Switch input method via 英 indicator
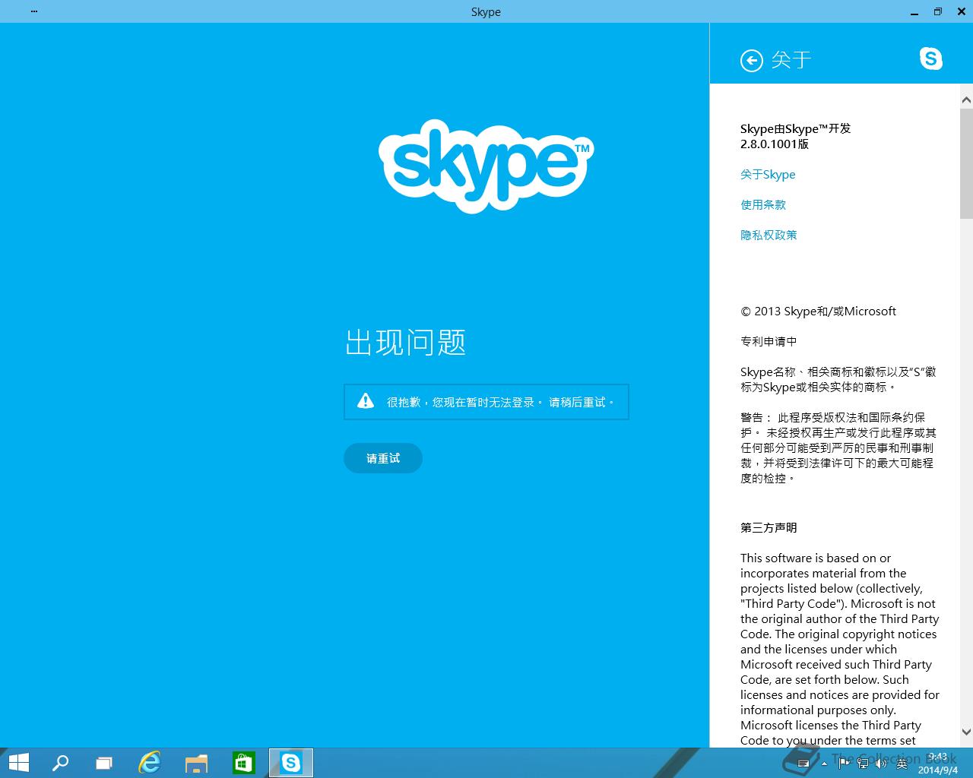 pyautogui.click(x=902, y=763)
